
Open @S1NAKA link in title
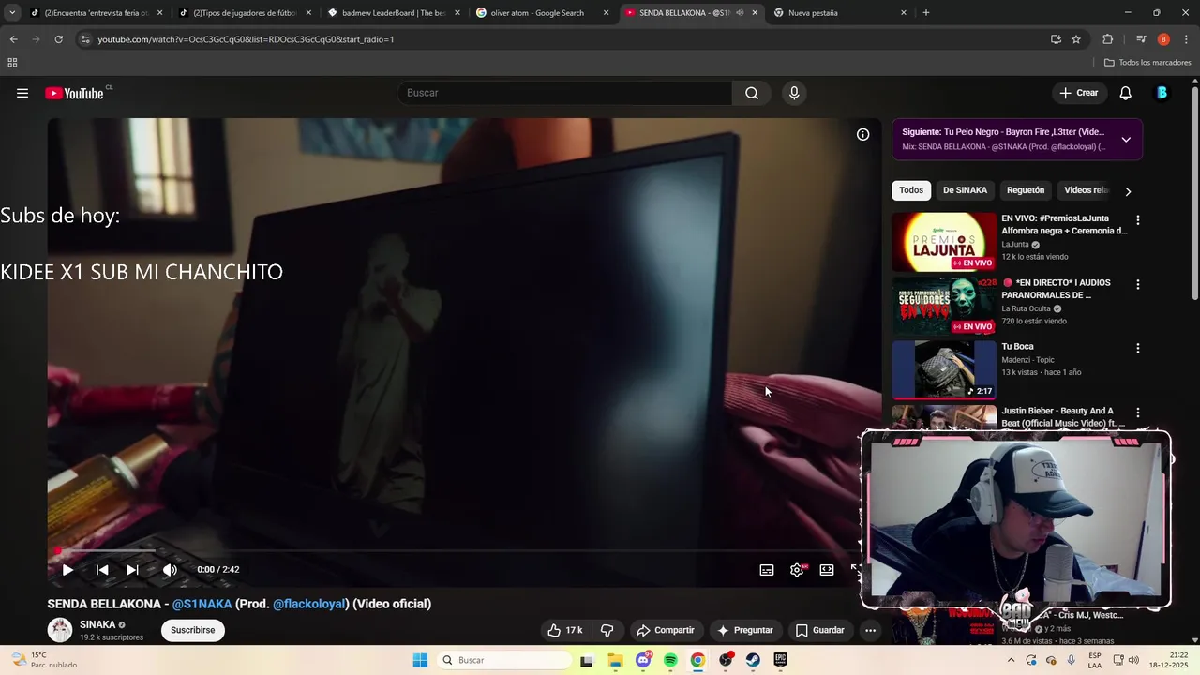pos(202,604)
